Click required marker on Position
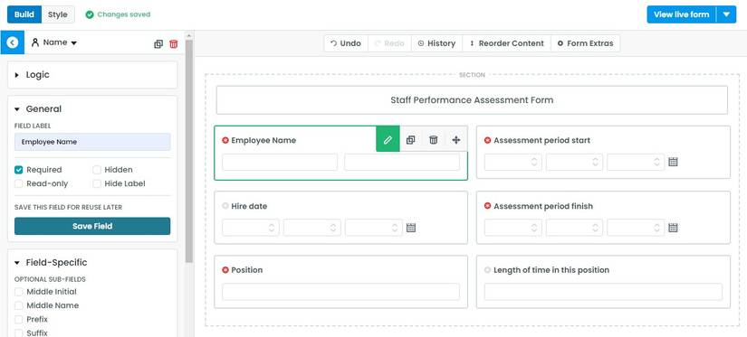This screenshot has height=337, width=747. [x=225, y=270]
